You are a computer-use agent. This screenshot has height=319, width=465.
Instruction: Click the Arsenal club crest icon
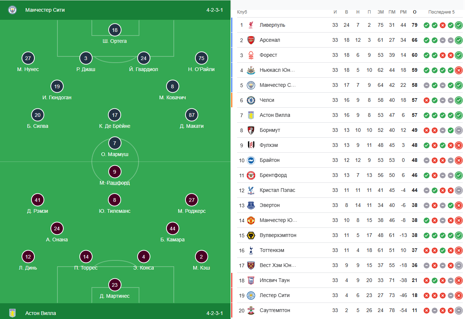pyautogui.click(x=251, y=40)
